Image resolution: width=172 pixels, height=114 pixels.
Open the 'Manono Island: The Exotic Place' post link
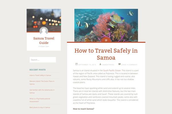pyautogui.click(x=42, y=83)
